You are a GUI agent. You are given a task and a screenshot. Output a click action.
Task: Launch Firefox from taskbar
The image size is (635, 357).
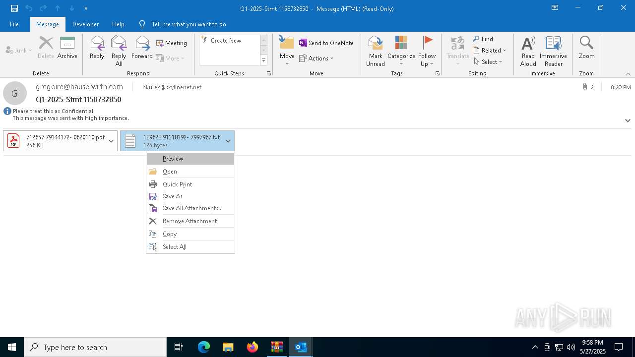point(253,347)
